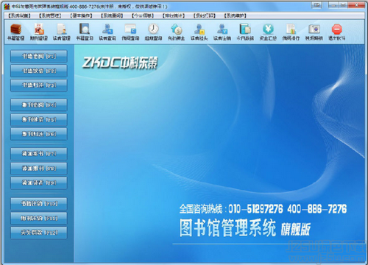Click 期刊注销 [F11] button
The height and width of the screenshot is (265, 368).
pos(39,219)
